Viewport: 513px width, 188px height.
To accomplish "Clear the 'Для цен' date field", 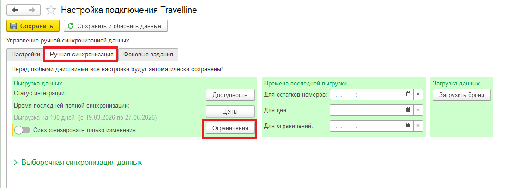I will (418, 110).
